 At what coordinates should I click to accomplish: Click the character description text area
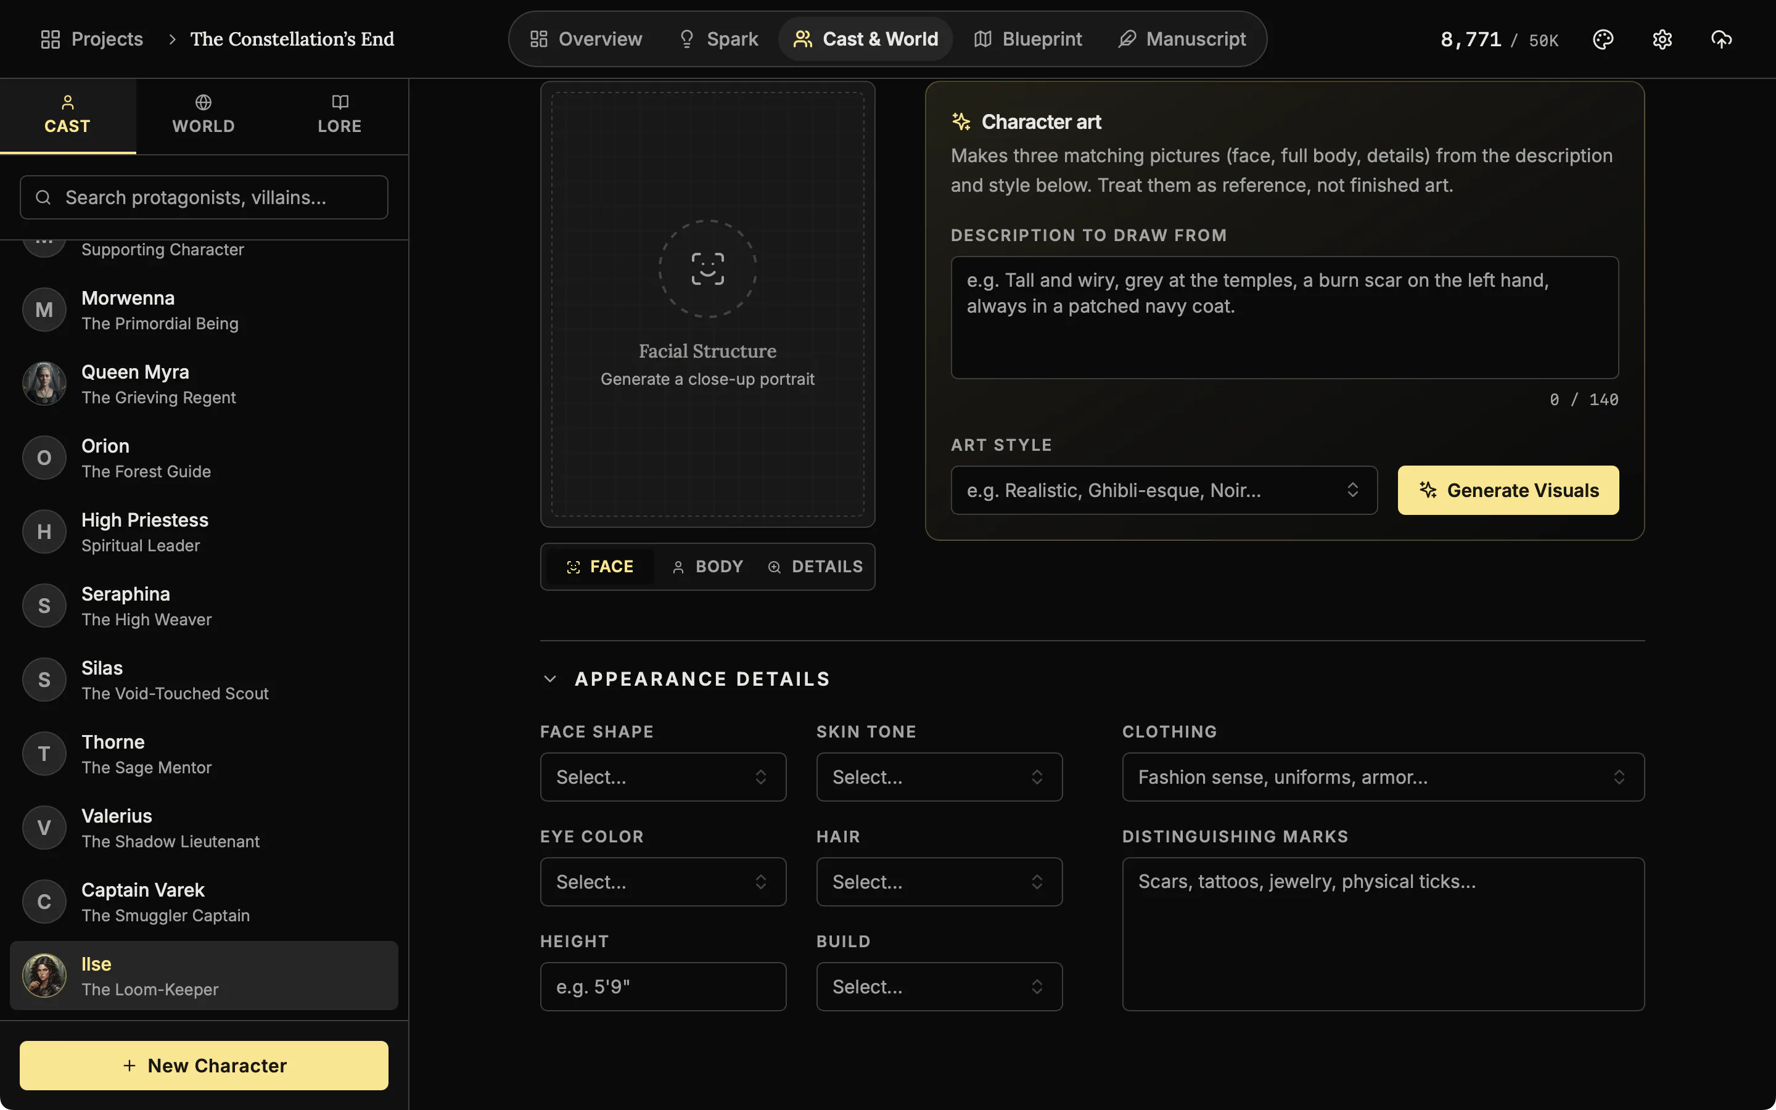coord(1285,318)
